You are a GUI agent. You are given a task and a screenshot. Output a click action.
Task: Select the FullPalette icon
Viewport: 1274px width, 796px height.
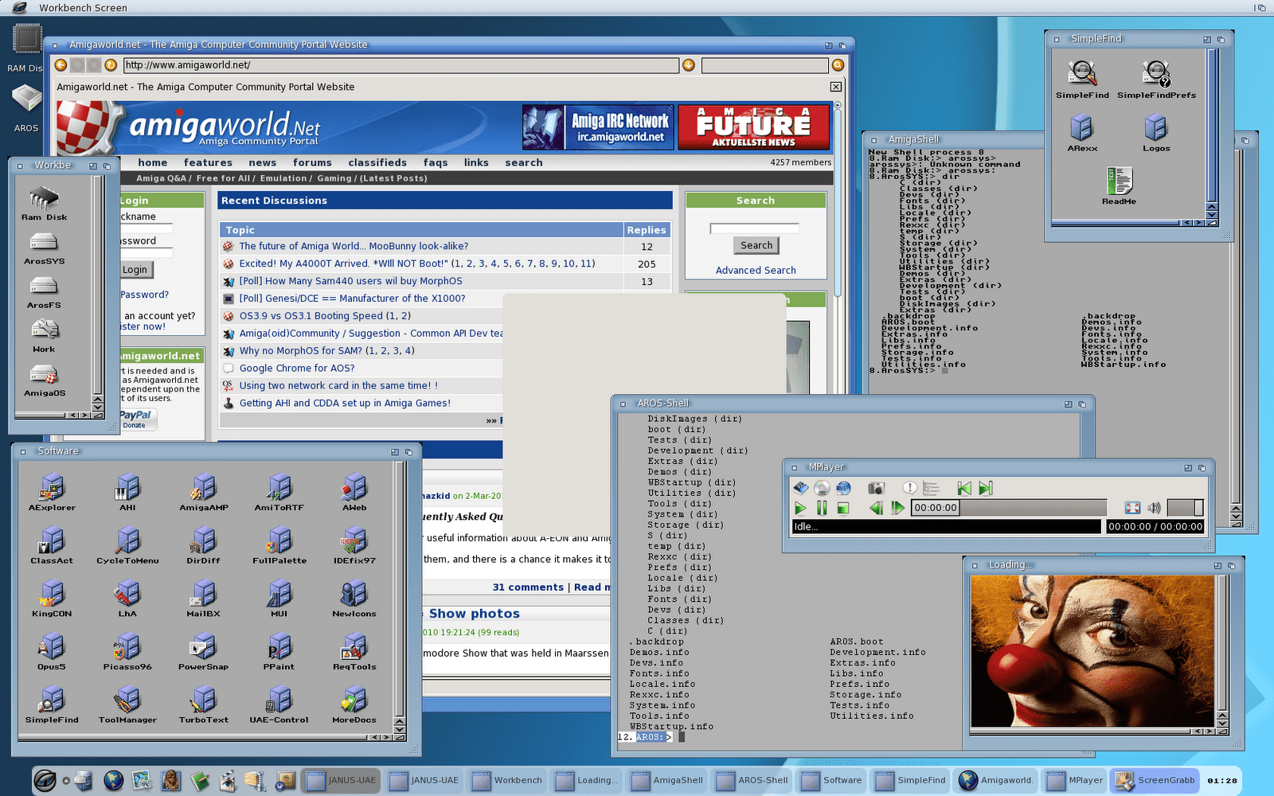tap(279, 544)
